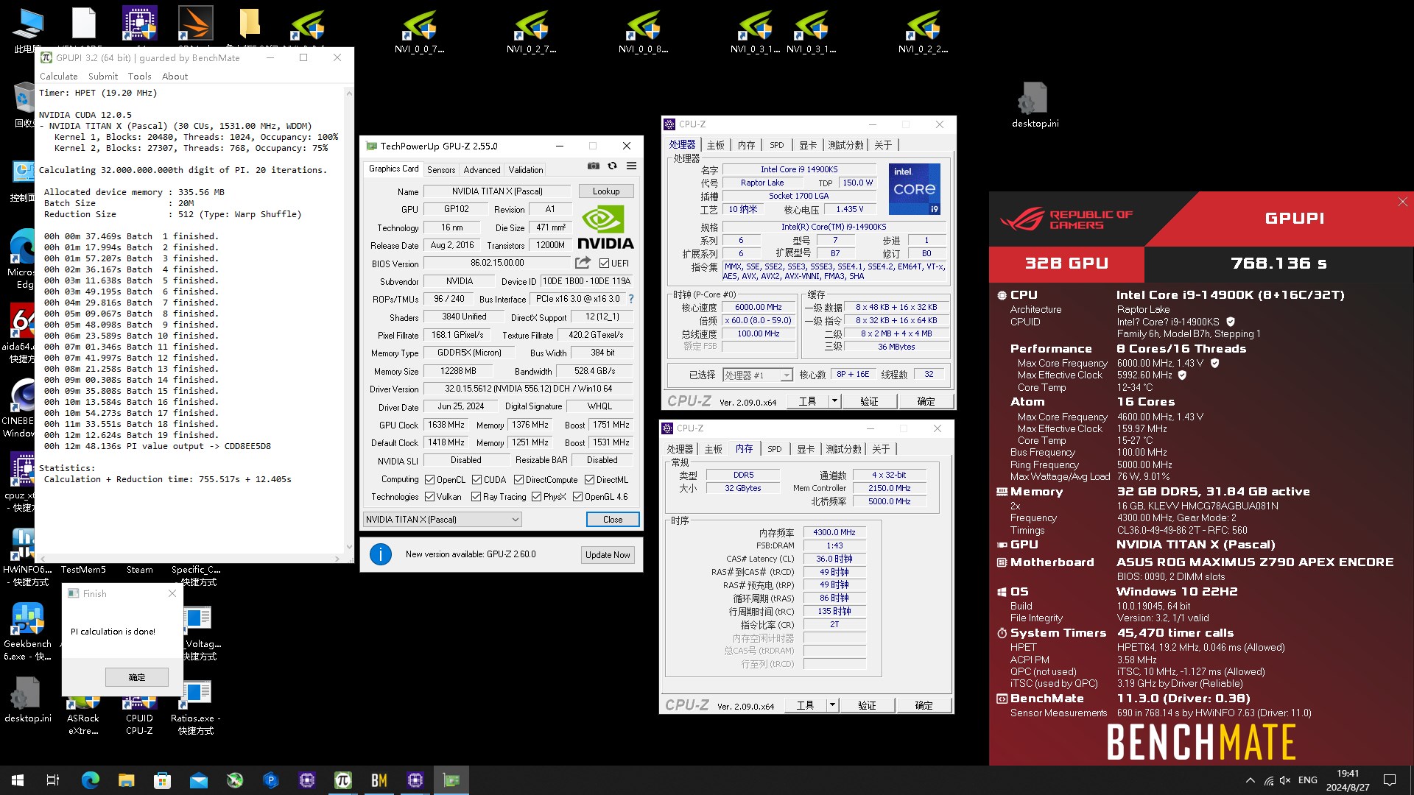Confirm the Finish dialog with 确定

(137, 677)
